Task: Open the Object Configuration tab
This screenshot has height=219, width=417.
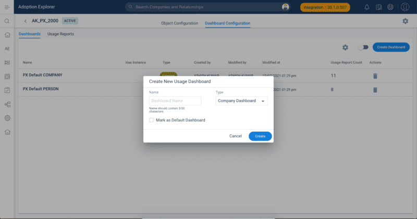Action: [x=179, y=23]
